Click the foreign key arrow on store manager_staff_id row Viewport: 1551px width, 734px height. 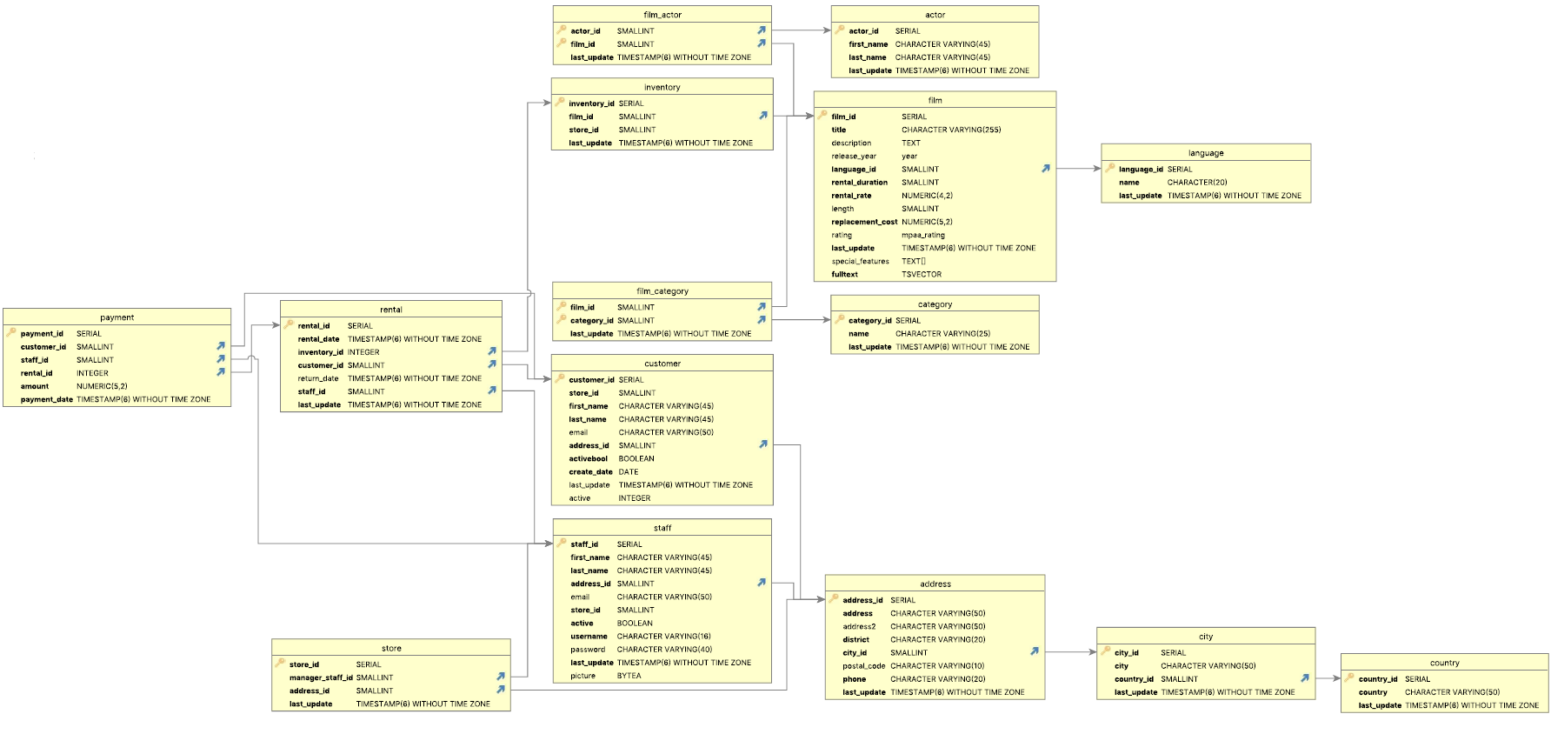(501, 677)
